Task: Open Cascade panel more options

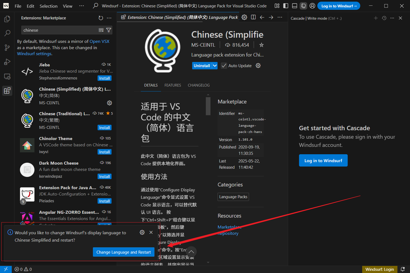Action: (x=392, y=18)
